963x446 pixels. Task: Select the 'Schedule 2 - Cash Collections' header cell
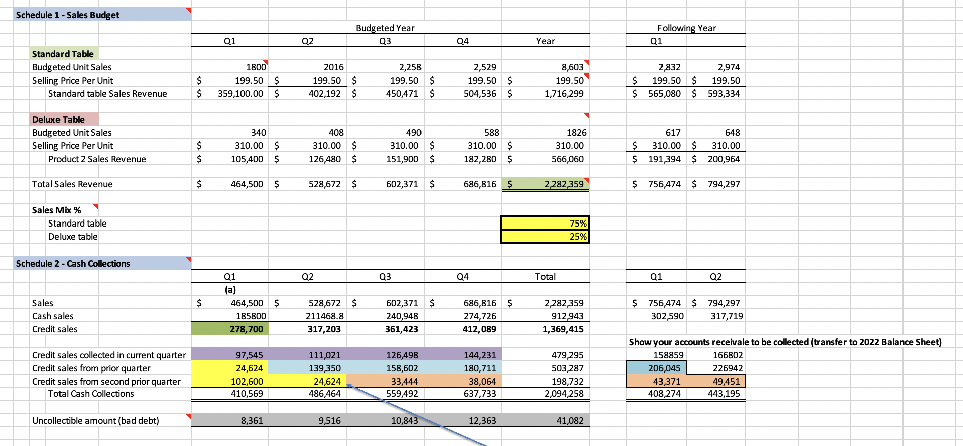tap(102, 263)
